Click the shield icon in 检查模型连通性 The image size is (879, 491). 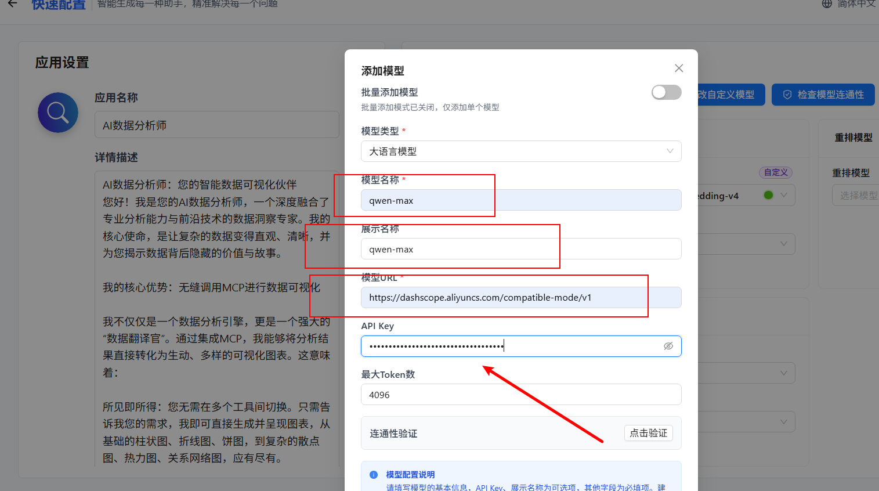[x=787, y=95]
